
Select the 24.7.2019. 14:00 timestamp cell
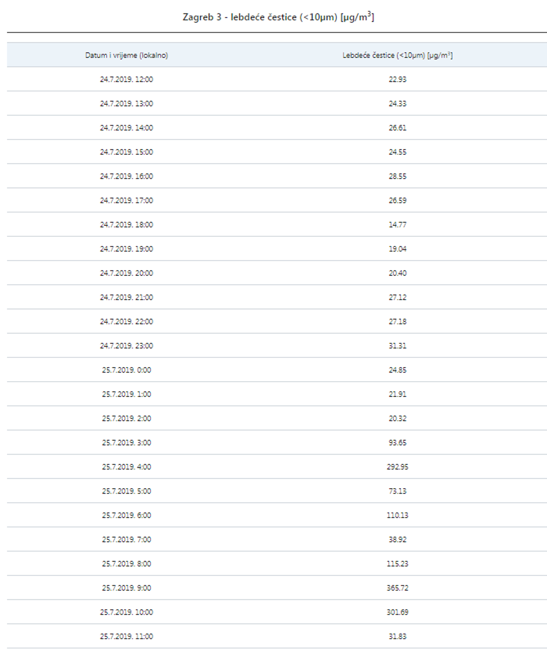126,128
